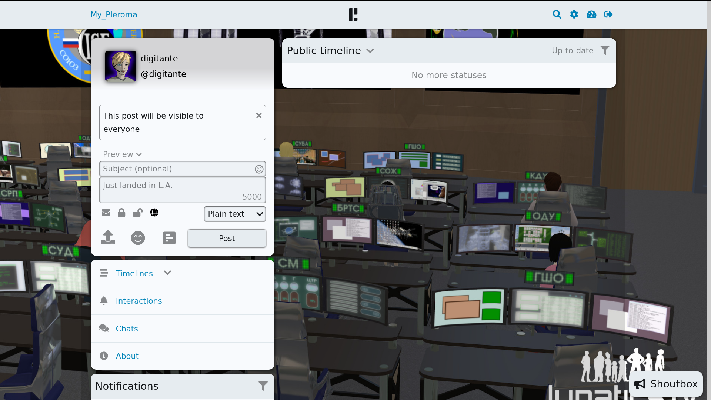Click the logout arrow icon
The width and height of the screenshot is (711, 400).
[608, 14]
